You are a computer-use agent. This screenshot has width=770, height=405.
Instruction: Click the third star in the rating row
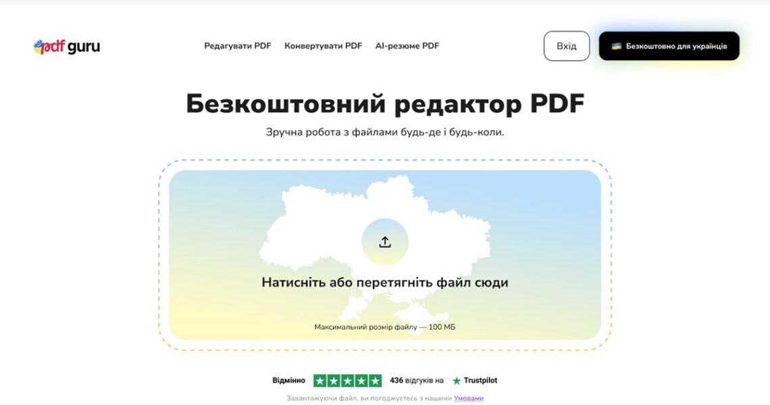[x=347, y=381]
